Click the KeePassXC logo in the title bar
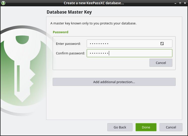The height and width of the screenshot is (136, 188). [3, 3]
